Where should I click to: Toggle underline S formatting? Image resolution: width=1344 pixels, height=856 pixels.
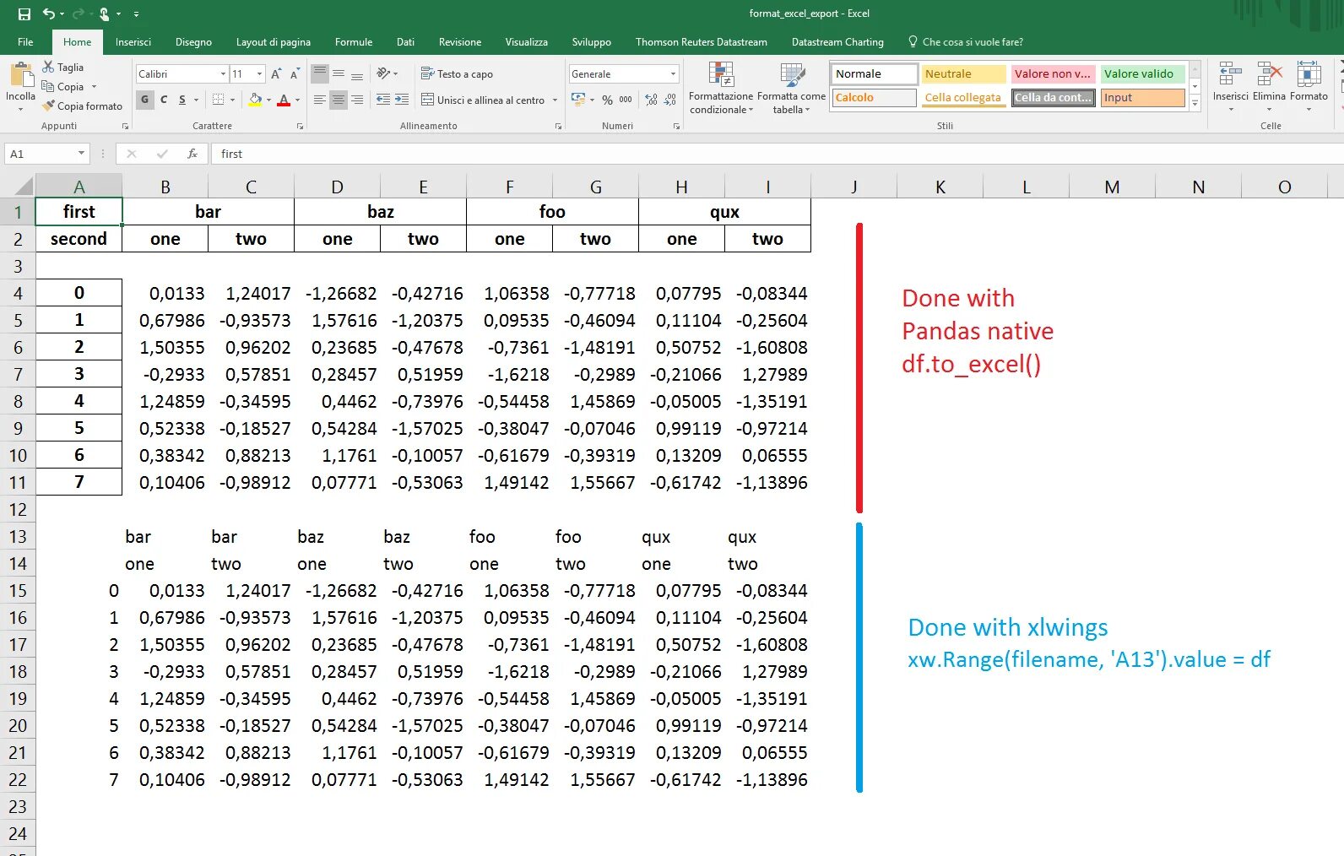pos(182,100)
